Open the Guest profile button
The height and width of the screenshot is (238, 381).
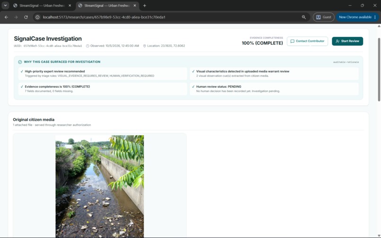[323, 17]
